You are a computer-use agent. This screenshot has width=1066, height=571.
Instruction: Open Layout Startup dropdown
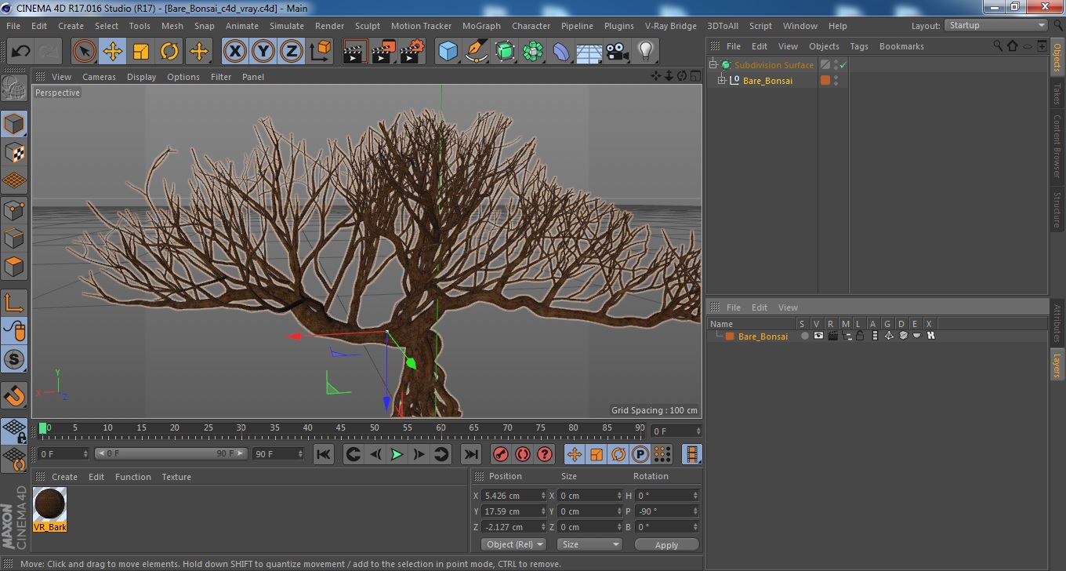(x=995, y=26)
